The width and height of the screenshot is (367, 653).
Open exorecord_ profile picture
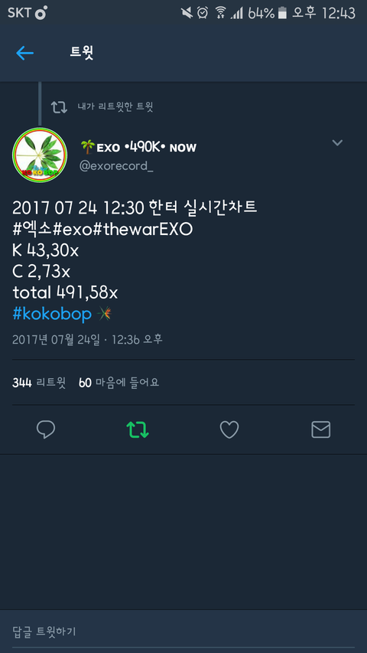[40, 155]
